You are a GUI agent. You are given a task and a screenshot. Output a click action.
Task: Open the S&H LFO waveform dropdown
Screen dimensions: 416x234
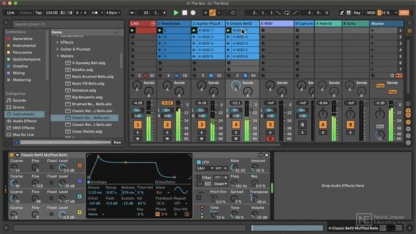pyautogui.click(x=205, y=168)
